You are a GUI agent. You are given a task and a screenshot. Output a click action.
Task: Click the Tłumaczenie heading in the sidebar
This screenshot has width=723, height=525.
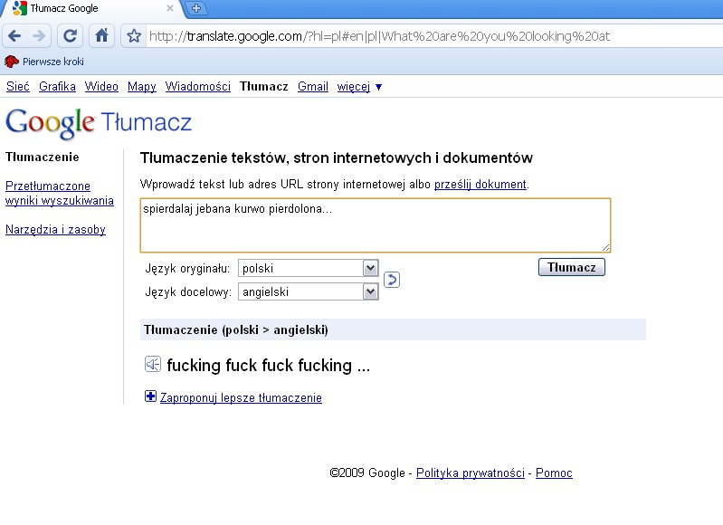(42, 157)
